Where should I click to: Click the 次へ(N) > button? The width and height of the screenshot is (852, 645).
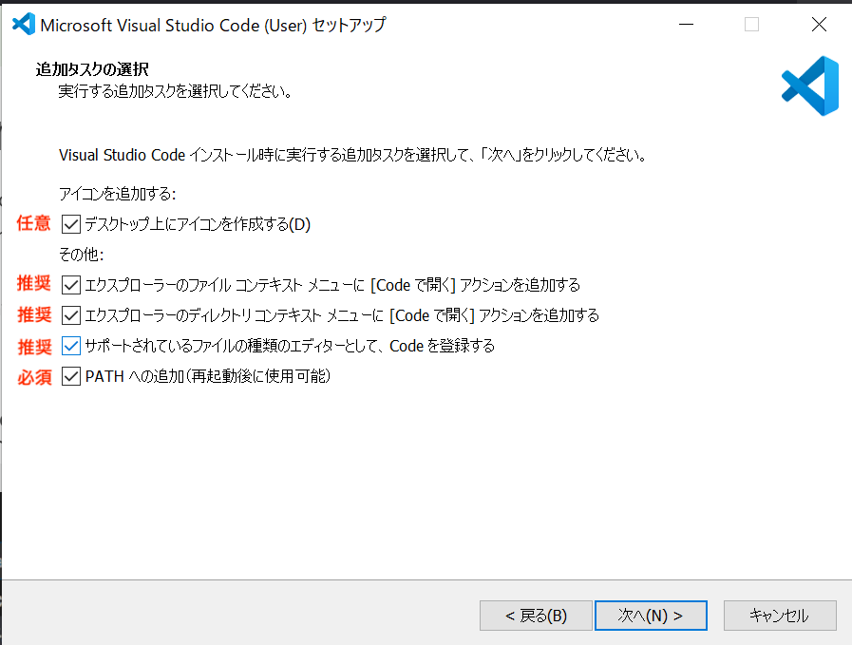[651, 616]
